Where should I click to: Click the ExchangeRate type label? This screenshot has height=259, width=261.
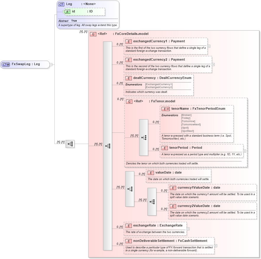click(171, 225)
